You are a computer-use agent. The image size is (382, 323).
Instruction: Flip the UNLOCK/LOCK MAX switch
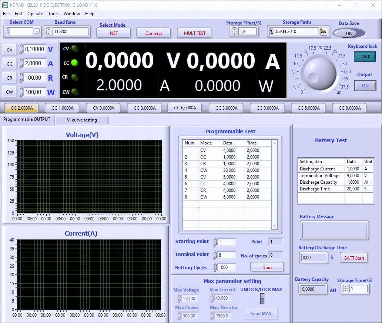coord(262,299)
